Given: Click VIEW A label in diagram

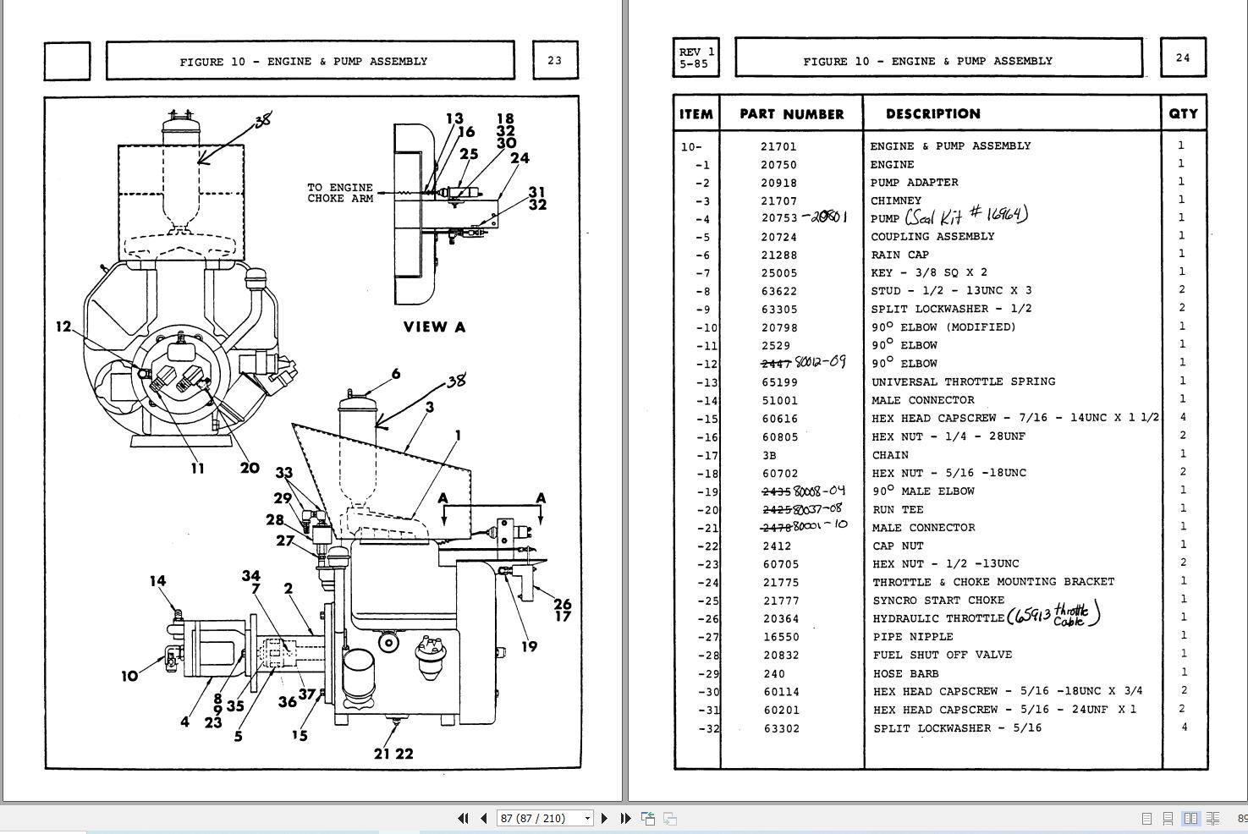Looking at the screenshot, I should point(434,327).
